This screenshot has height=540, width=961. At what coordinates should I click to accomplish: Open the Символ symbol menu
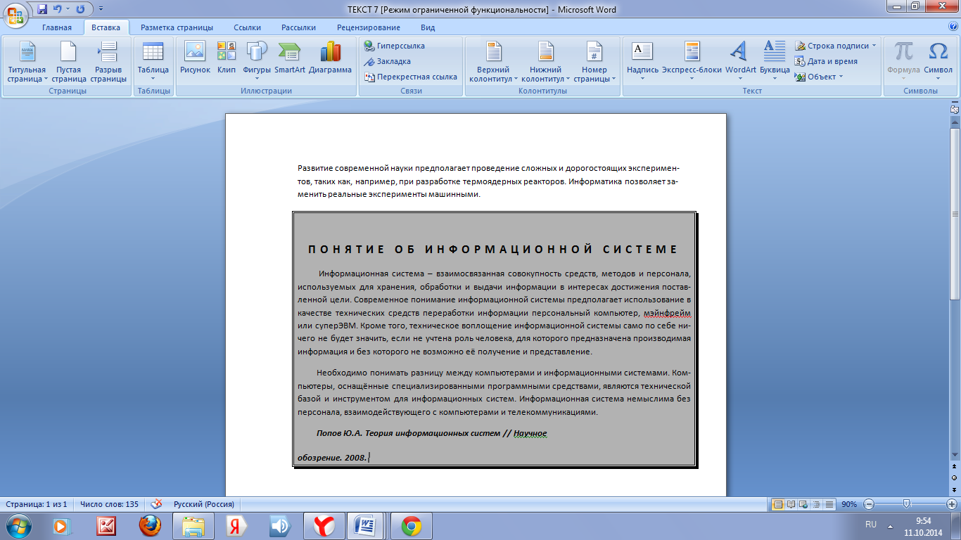(938, 61)
